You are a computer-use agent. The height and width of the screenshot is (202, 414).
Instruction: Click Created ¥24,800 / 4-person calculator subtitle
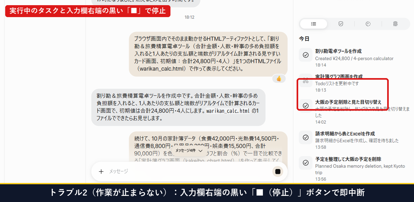tap(354, 59)
